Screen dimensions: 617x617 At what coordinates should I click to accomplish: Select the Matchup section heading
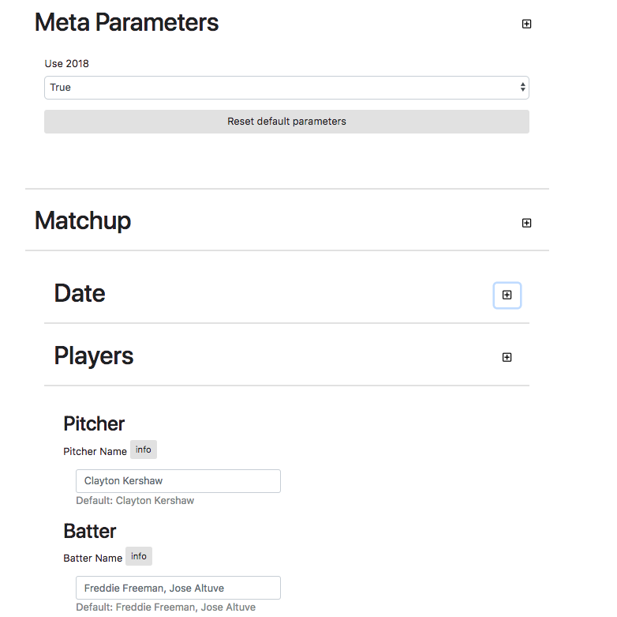(83, 221)
